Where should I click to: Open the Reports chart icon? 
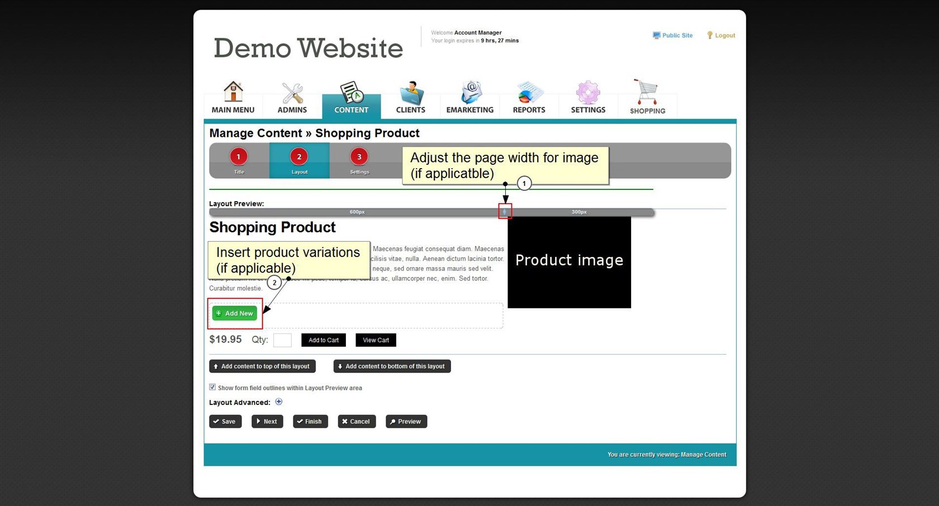pos(529,93)
